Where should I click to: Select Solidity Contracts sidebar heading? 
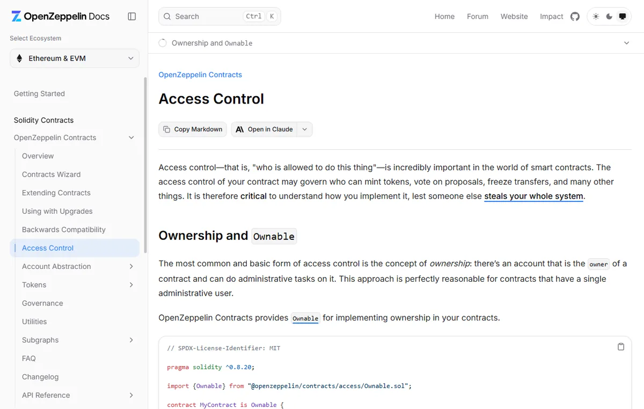click(43, 120)
